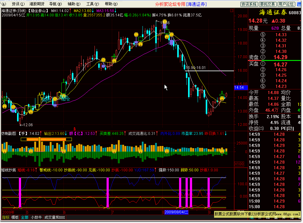Click the 委托交易 button

point(267,4)
